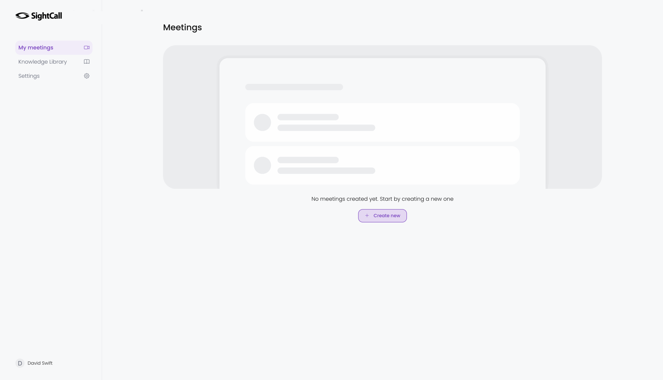Click the Create new button

point(382,216)
